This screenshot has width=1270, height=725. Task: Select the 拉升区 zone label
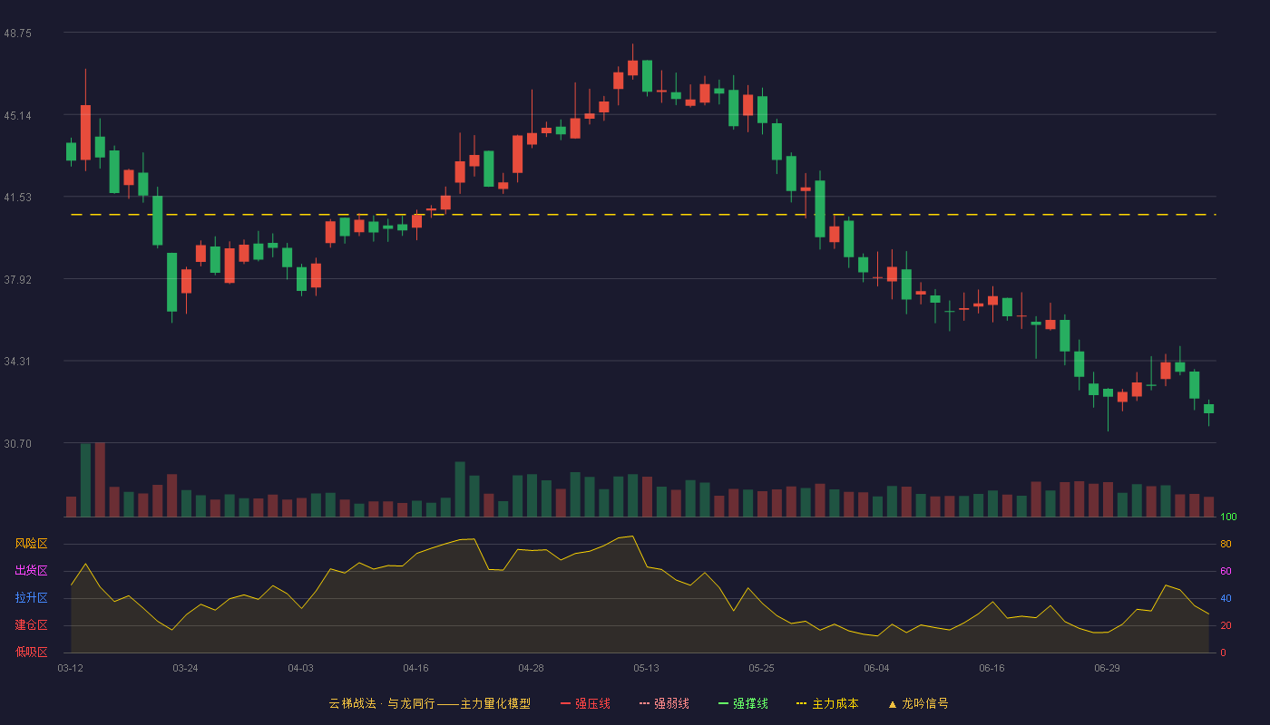(x=31, y=598)
